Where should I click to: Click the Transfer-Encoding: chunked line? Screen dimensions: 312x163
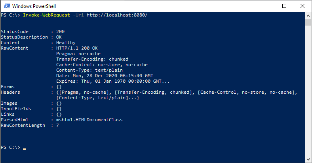pos(92,59)
